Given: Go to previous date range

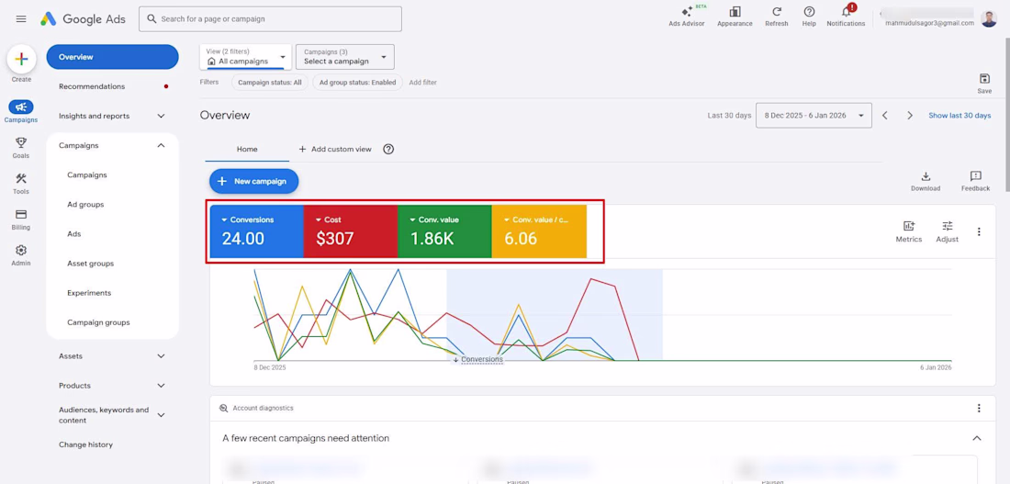Looking at the screenshot, I should point(885,116).
